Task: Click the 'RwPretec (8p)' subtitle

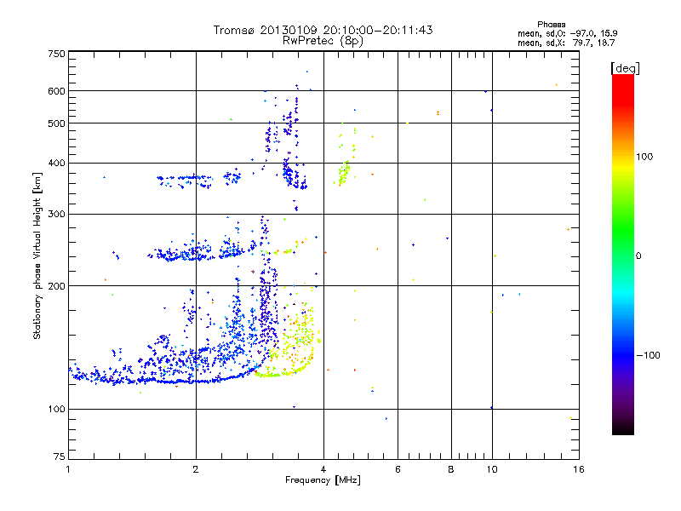Action: coord(323,41)
